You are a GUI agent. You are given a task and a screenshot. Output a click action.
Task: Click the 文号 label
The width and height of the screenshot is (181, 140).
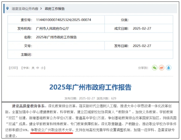click(x=28, y=46)
